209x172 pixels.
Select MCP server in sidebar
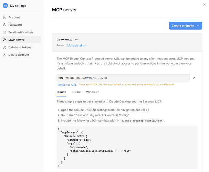point(21,40)
